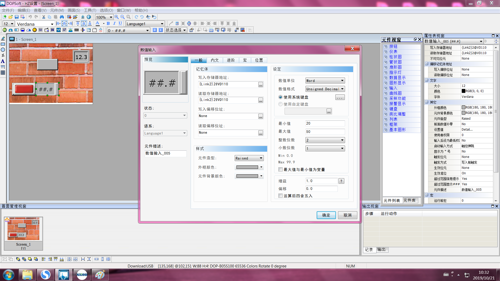
Task: Click the 取消 button
Action: click(x=347, y=215)
